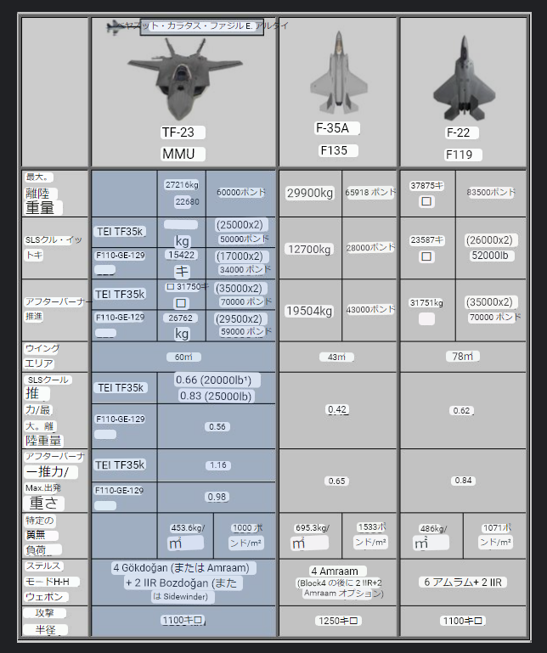Select the F-22 label

tap(461, 132)
